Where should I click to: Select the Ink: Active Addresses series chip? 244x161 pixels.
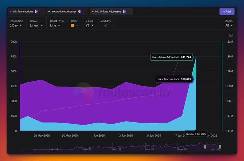67,11
